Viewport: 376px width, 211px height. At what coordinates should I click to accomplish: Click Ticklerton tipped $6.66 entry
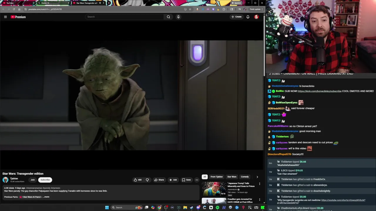click(x=321, y=163)
